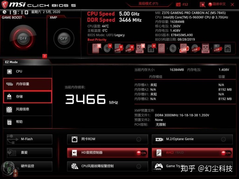Viewport: 239px width, 179px height.
Task: Enable CPU风扇故障报警控制 switch
Action: 139,166
